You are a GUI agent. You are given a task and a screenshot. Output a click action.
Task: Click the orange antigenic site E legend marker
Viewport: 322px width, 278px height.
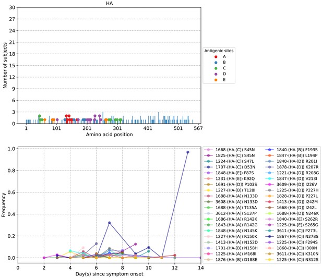(216, 80)
